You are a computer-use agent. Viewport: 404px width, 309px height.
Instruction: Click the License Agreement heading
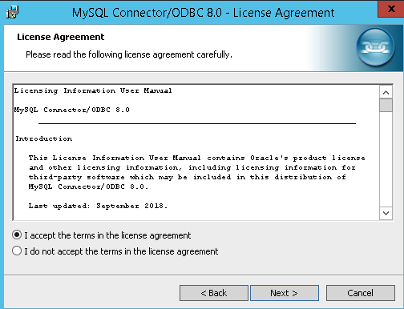[x=61, y=37]
